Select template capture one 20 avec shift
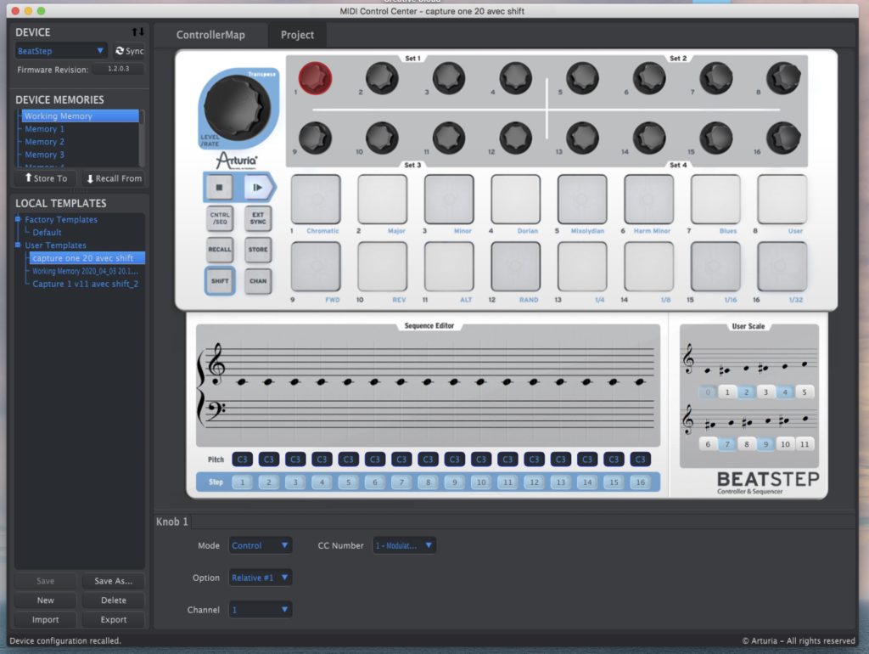Screen dimensions: 869x654 point(87,258)
